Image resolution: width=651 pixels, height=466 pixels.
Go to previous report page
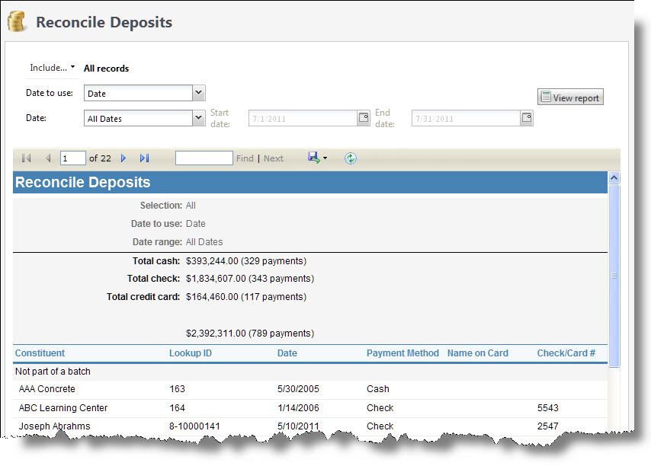[48, 158]
